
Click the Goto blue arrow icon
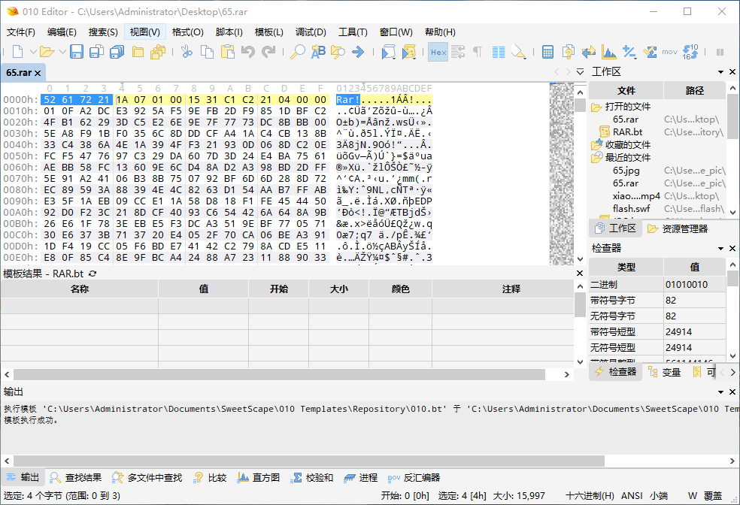(358, 51)
